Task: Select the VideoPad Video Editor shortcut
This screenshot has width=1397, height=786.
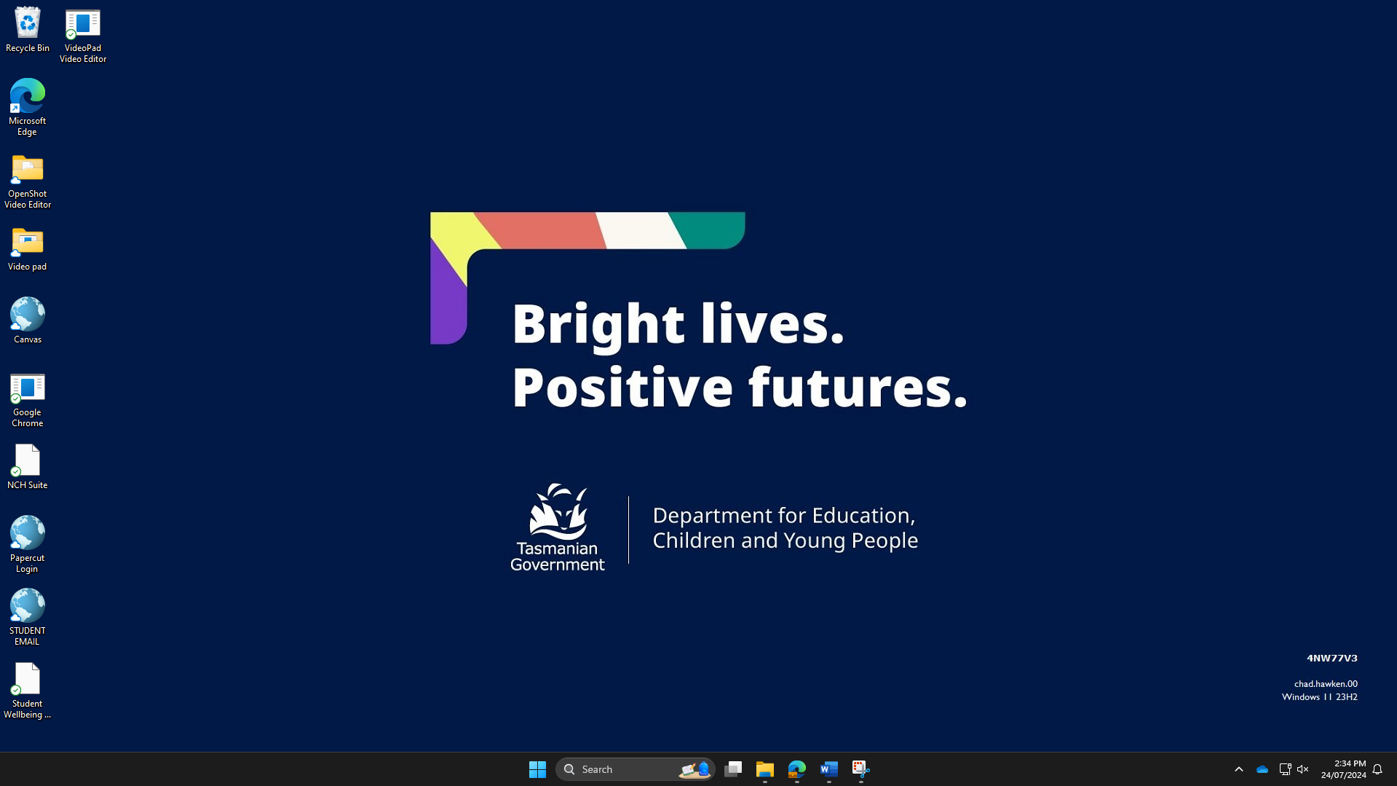Action: (83, 36)
